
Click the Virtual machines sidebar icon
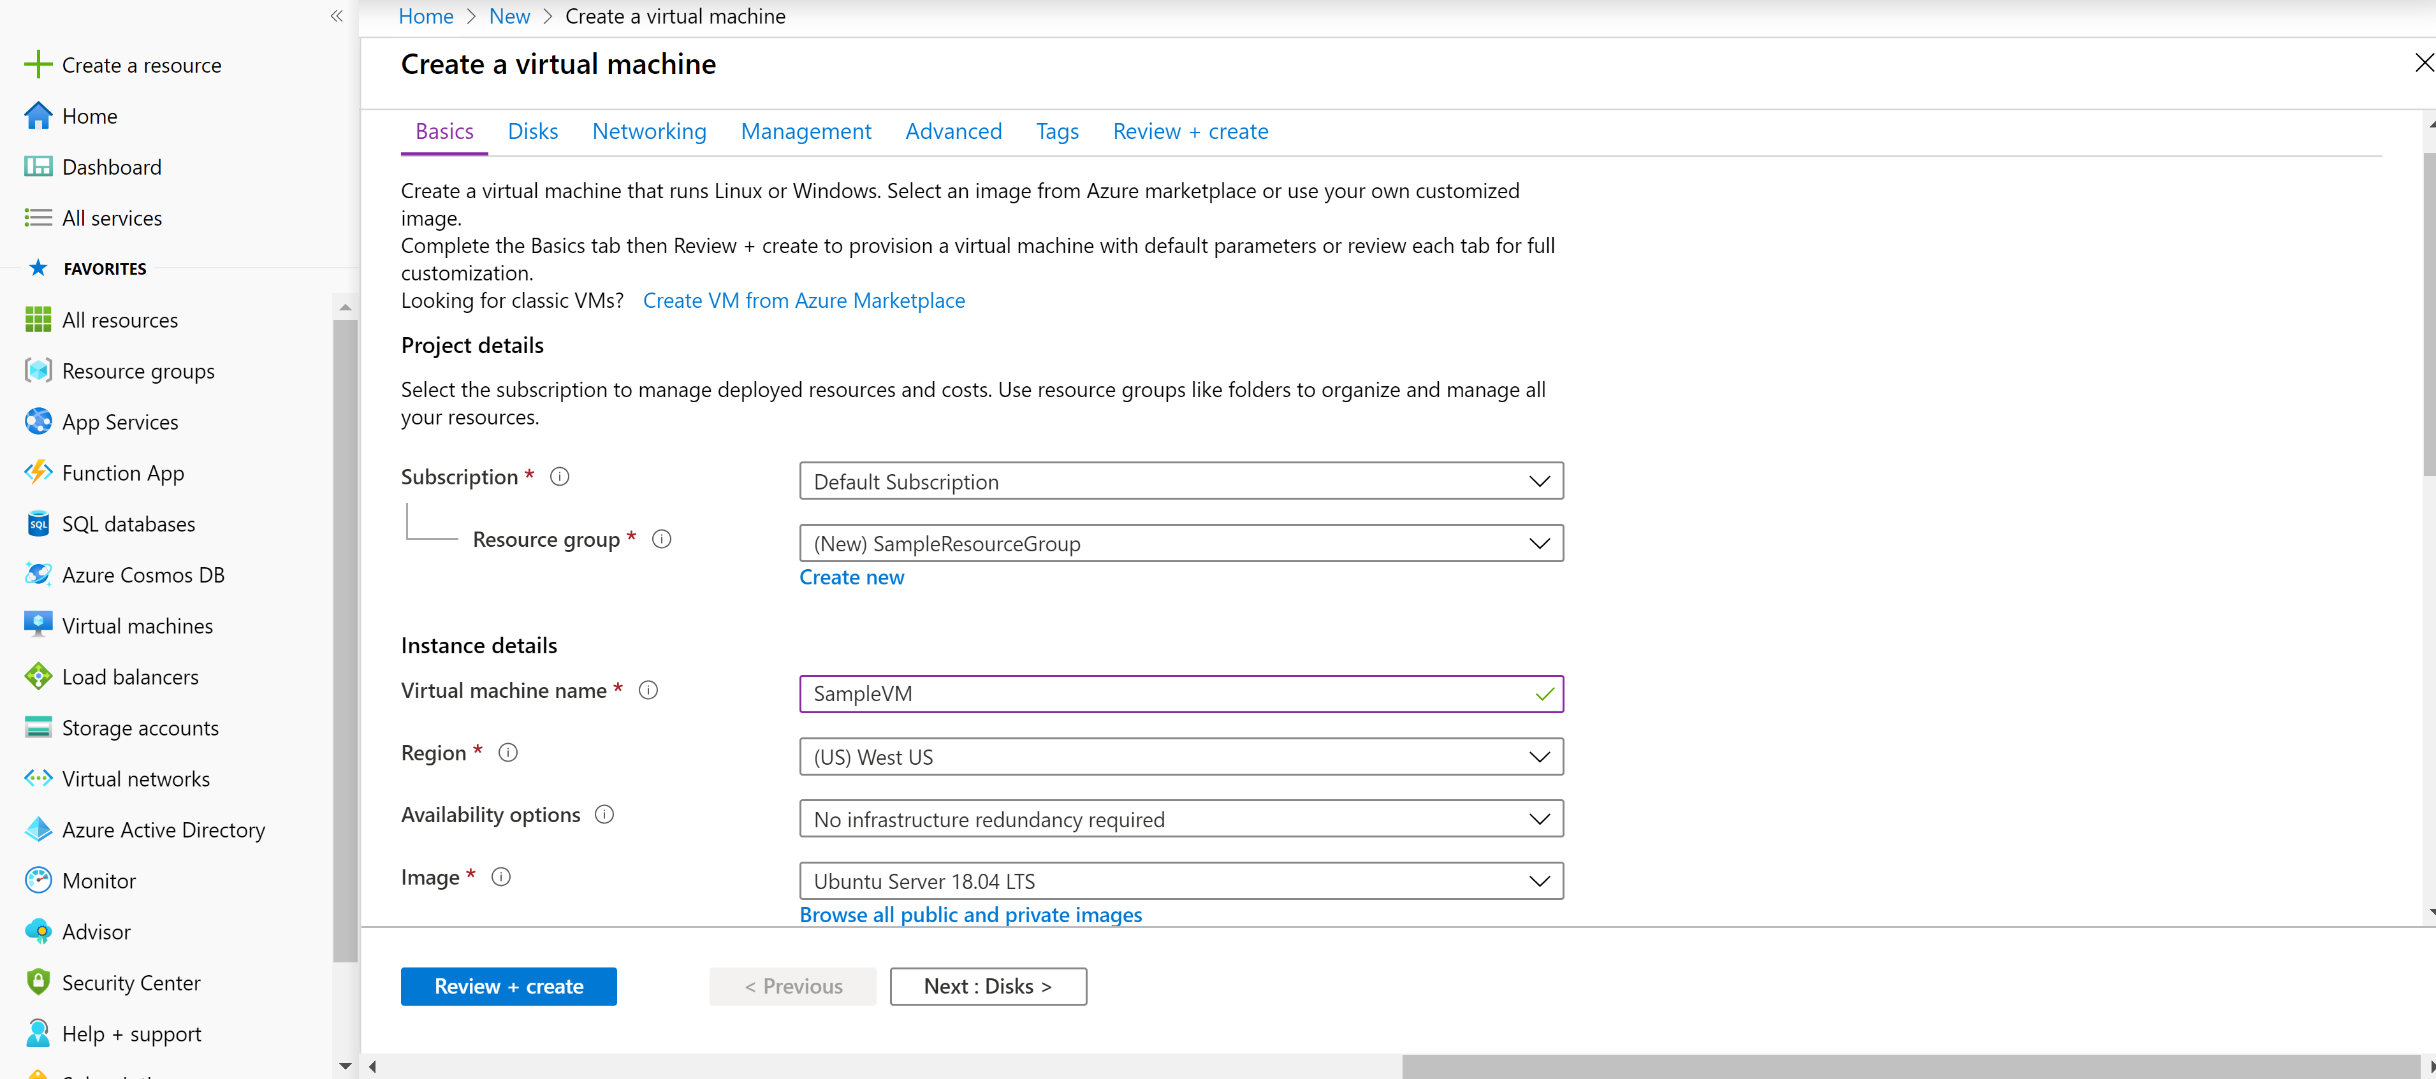[38, 625]
